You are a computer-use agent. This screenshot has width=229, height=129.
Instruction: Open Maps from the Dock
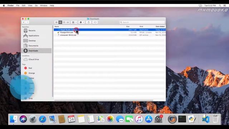(x=100, y=119)
